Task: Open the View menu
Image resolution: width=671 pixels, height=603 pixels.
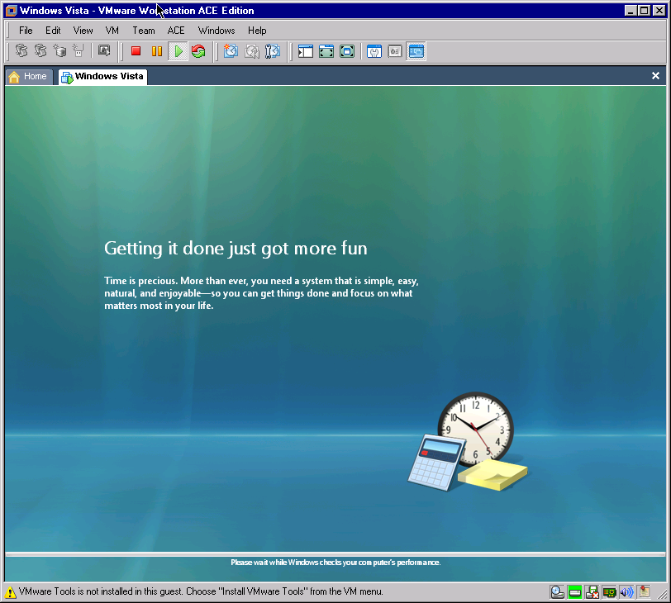Action: point(83,31)
